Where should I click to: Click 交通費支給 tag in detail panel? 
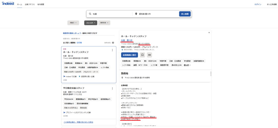(127, 61)
